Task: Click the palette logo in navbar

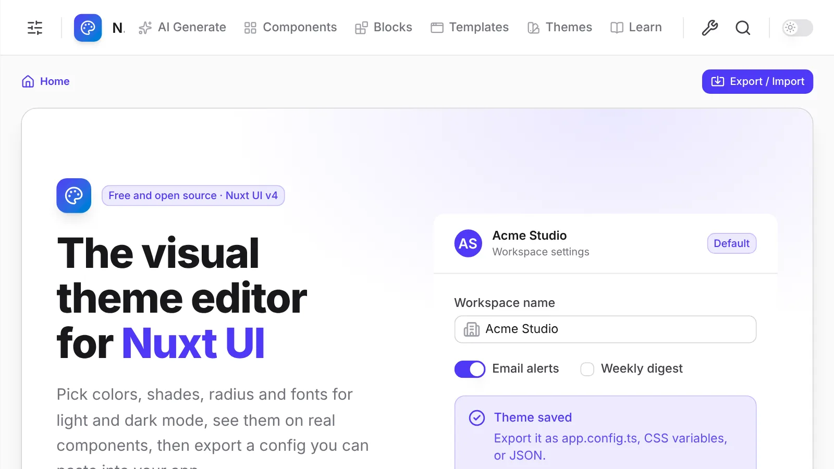Action: pyautogui.click(x=88, y=28)
